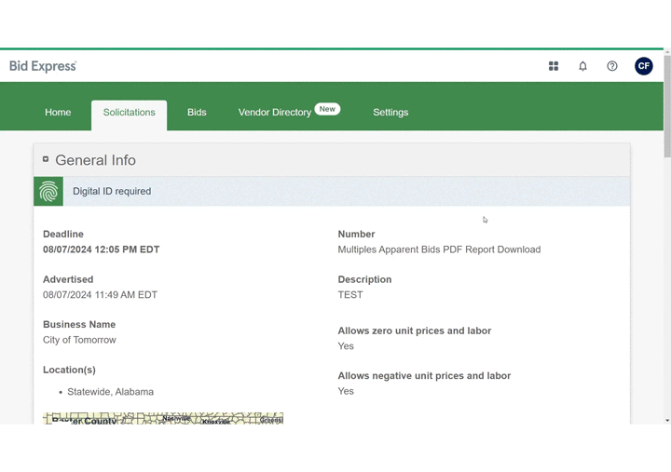This screenshot has width=671, height=472.
Task: Open the Settings tab
Action: [x=390, y=113]
